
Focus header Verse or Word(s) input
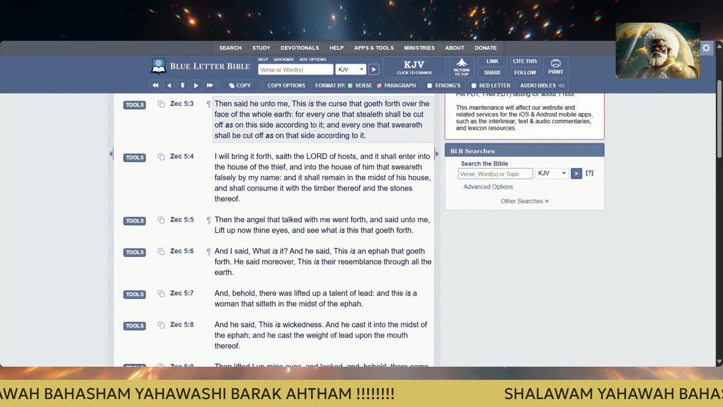coord(295,70)
